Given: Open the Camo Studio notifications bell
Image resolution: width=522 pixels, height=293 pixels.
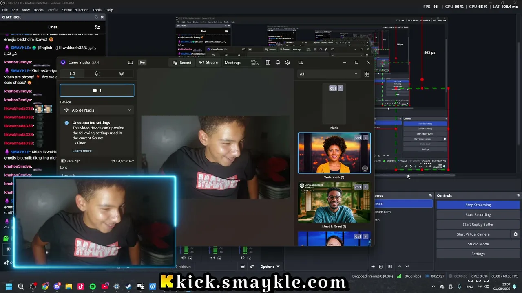Looking at the screenshot, I should click(278, 62).
